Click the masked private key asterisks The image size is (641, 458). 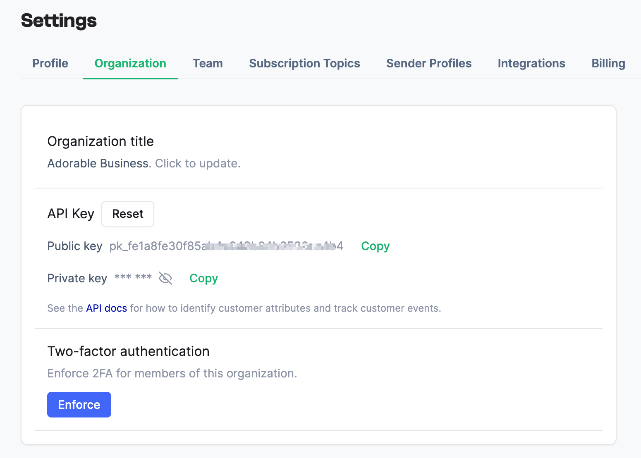point(133,278)
